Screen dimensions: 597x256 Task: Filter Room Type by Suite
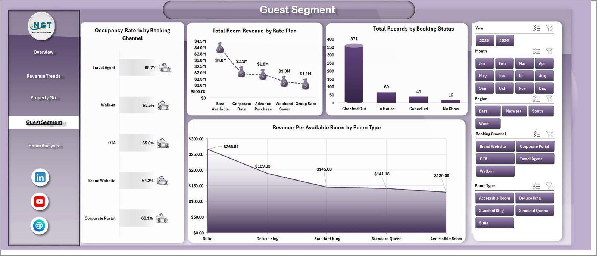[x=494, y=223]
